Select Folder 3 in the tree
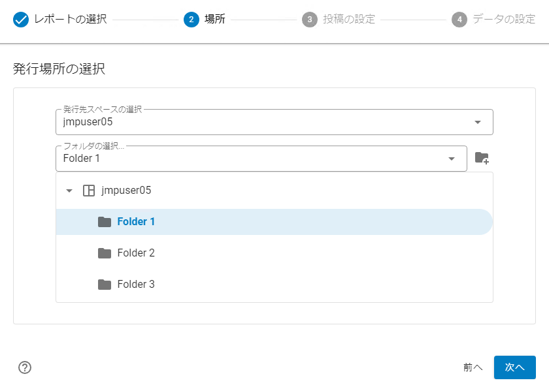This screenshot has height=389, width=549. tap(135, 284)
